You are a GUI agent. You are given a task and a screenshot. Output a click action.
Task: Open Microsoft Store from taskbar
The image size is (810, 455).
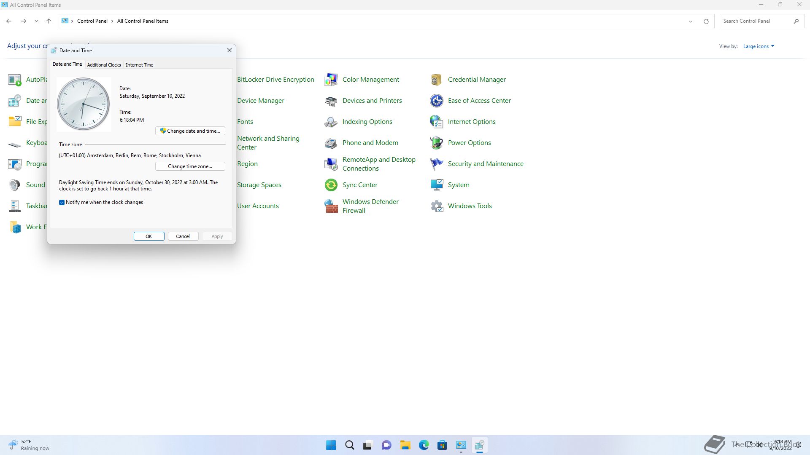[x=442, y=445]
